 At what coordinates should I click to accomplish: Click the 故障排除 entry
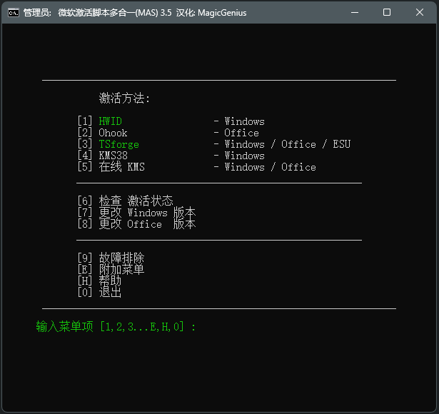122,258
